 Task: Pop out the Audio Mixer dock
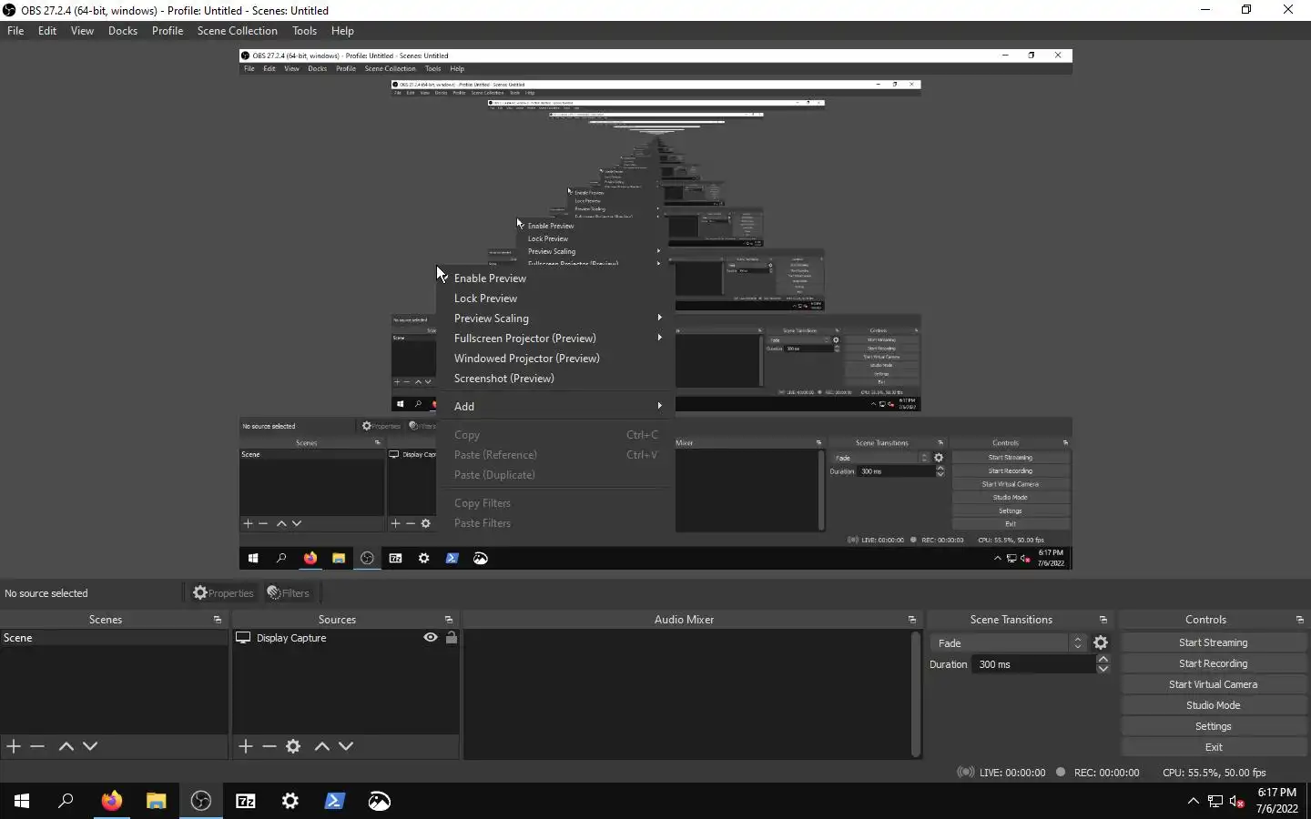(x=911, y=620)
